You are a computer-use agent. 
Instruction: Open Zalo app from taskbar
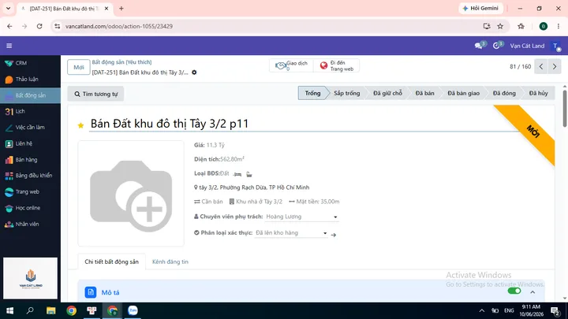(133, 310)
